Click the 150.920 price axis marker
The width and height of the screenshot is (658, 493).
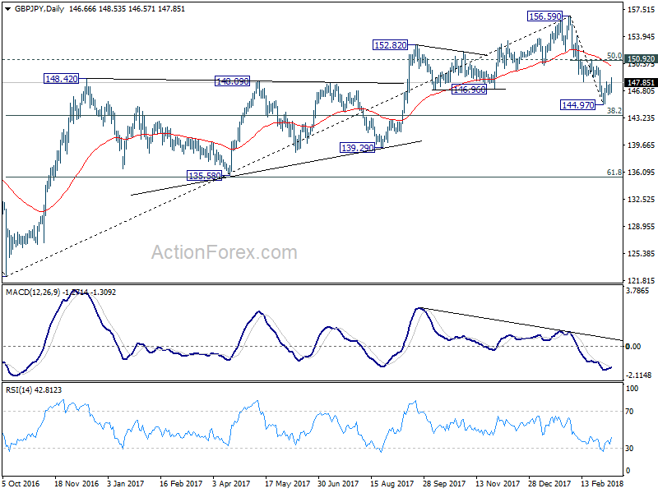pos(641,58)
